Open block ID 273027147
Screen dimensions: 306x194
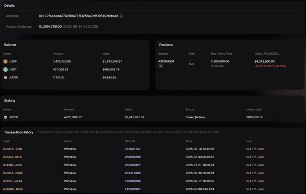(133, 149)
